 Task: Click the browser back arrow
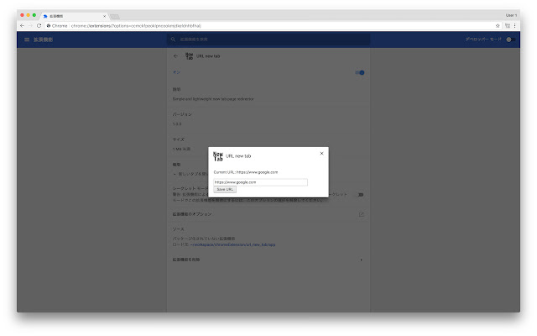[23, 26]
